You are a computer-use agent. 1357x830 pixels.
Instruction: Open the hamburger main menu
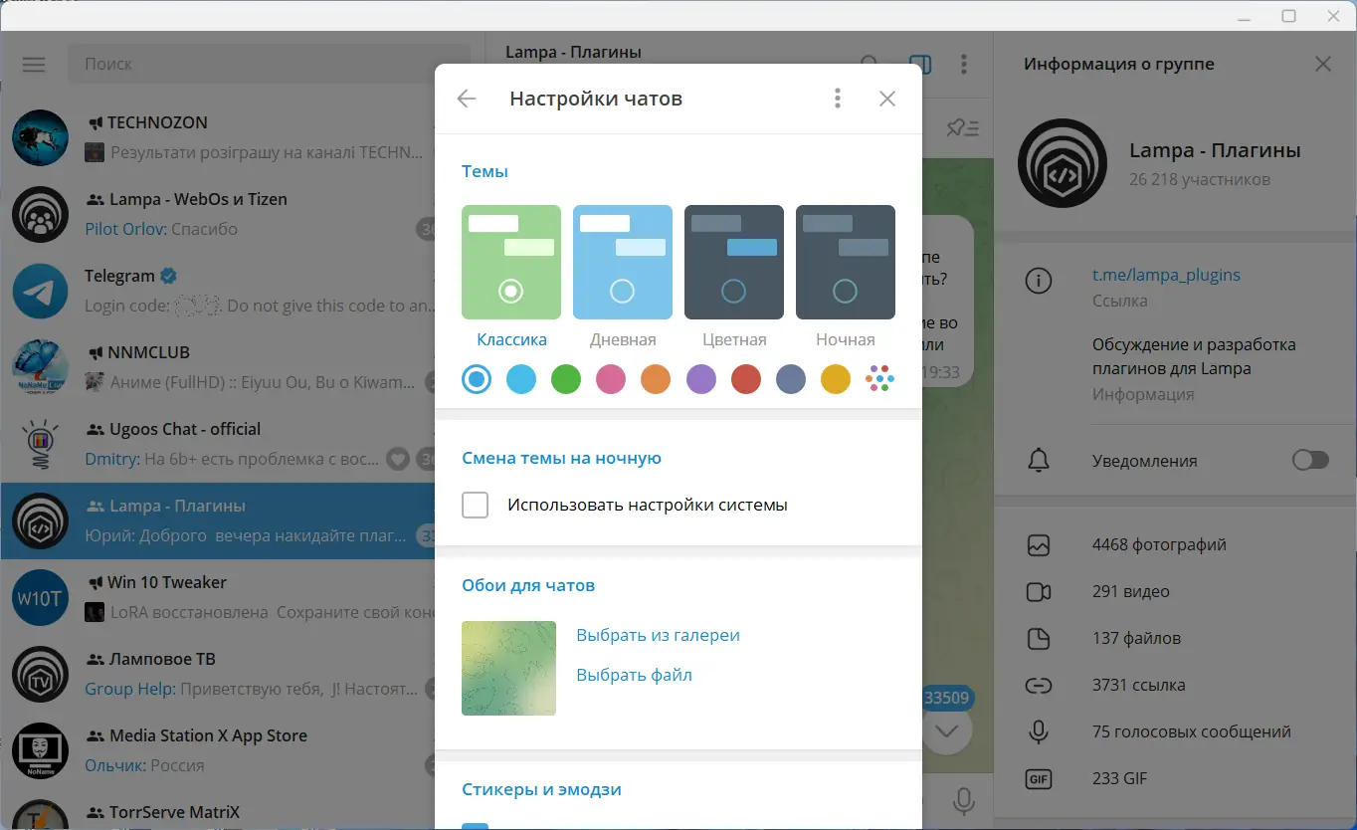(x=34, y=65)
